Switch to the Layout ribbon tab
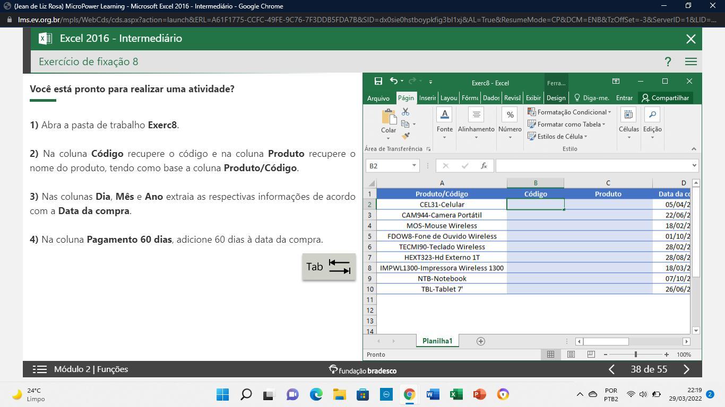725x407 pixels. [x=448, y=98]
